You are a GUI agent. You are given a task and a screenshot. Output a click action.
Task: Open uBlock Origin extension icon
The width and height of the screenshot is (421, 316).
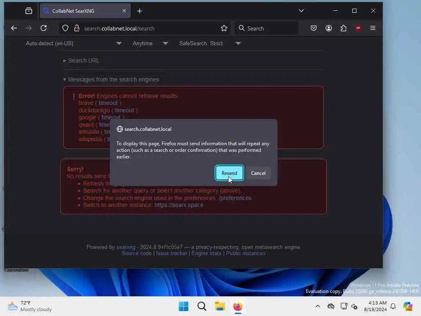pyautogui.click(x=358, y=28)
